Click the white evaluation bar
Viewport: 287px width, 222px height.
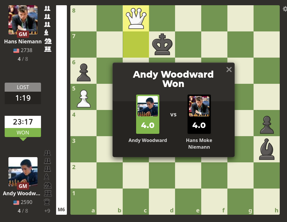pos(61,110)
